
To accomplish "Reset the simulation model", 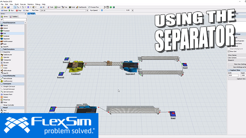I will coord(4,10).
